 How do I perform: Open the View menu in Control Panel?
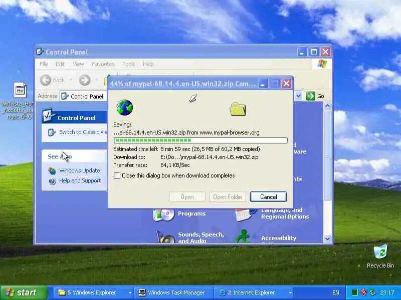click(x=78, y=64)
